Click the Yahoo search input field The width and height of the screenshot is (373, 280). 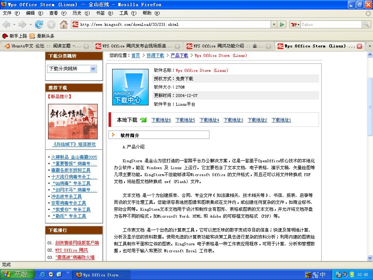click(331, 24)
